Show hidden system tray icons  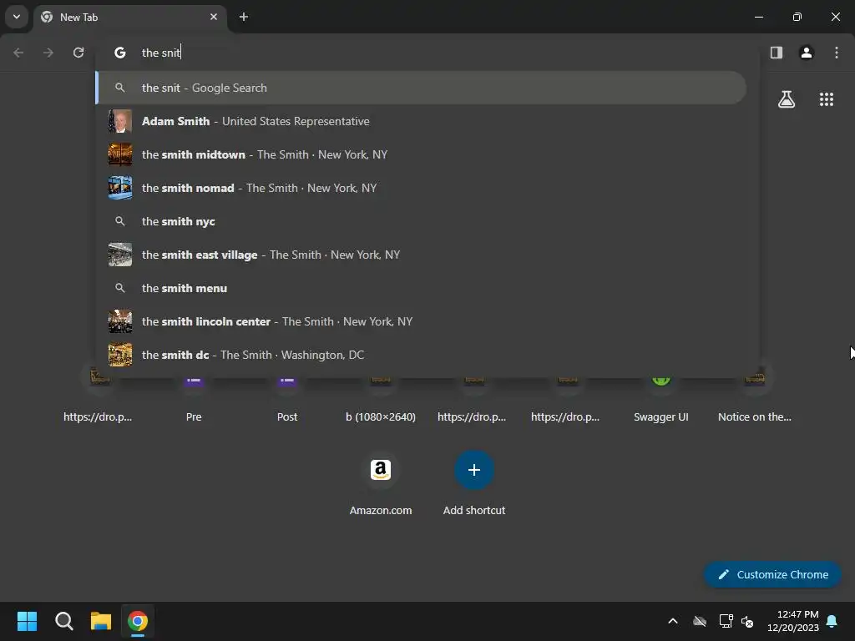673,621
